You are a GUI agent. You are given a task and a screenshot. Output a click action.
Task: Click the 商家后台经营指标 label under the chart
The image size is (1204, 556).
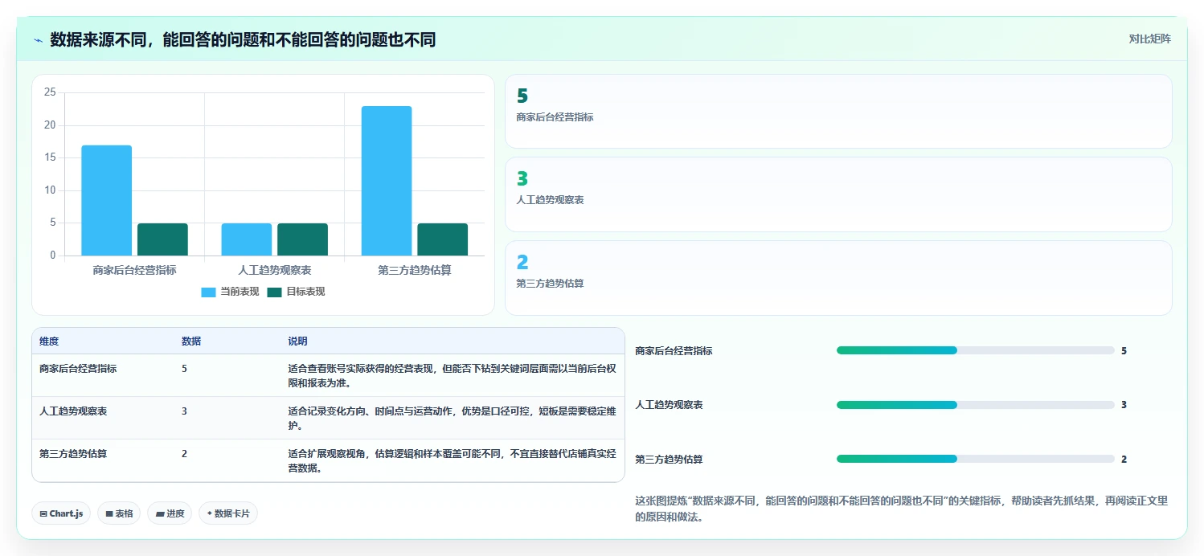134,270
